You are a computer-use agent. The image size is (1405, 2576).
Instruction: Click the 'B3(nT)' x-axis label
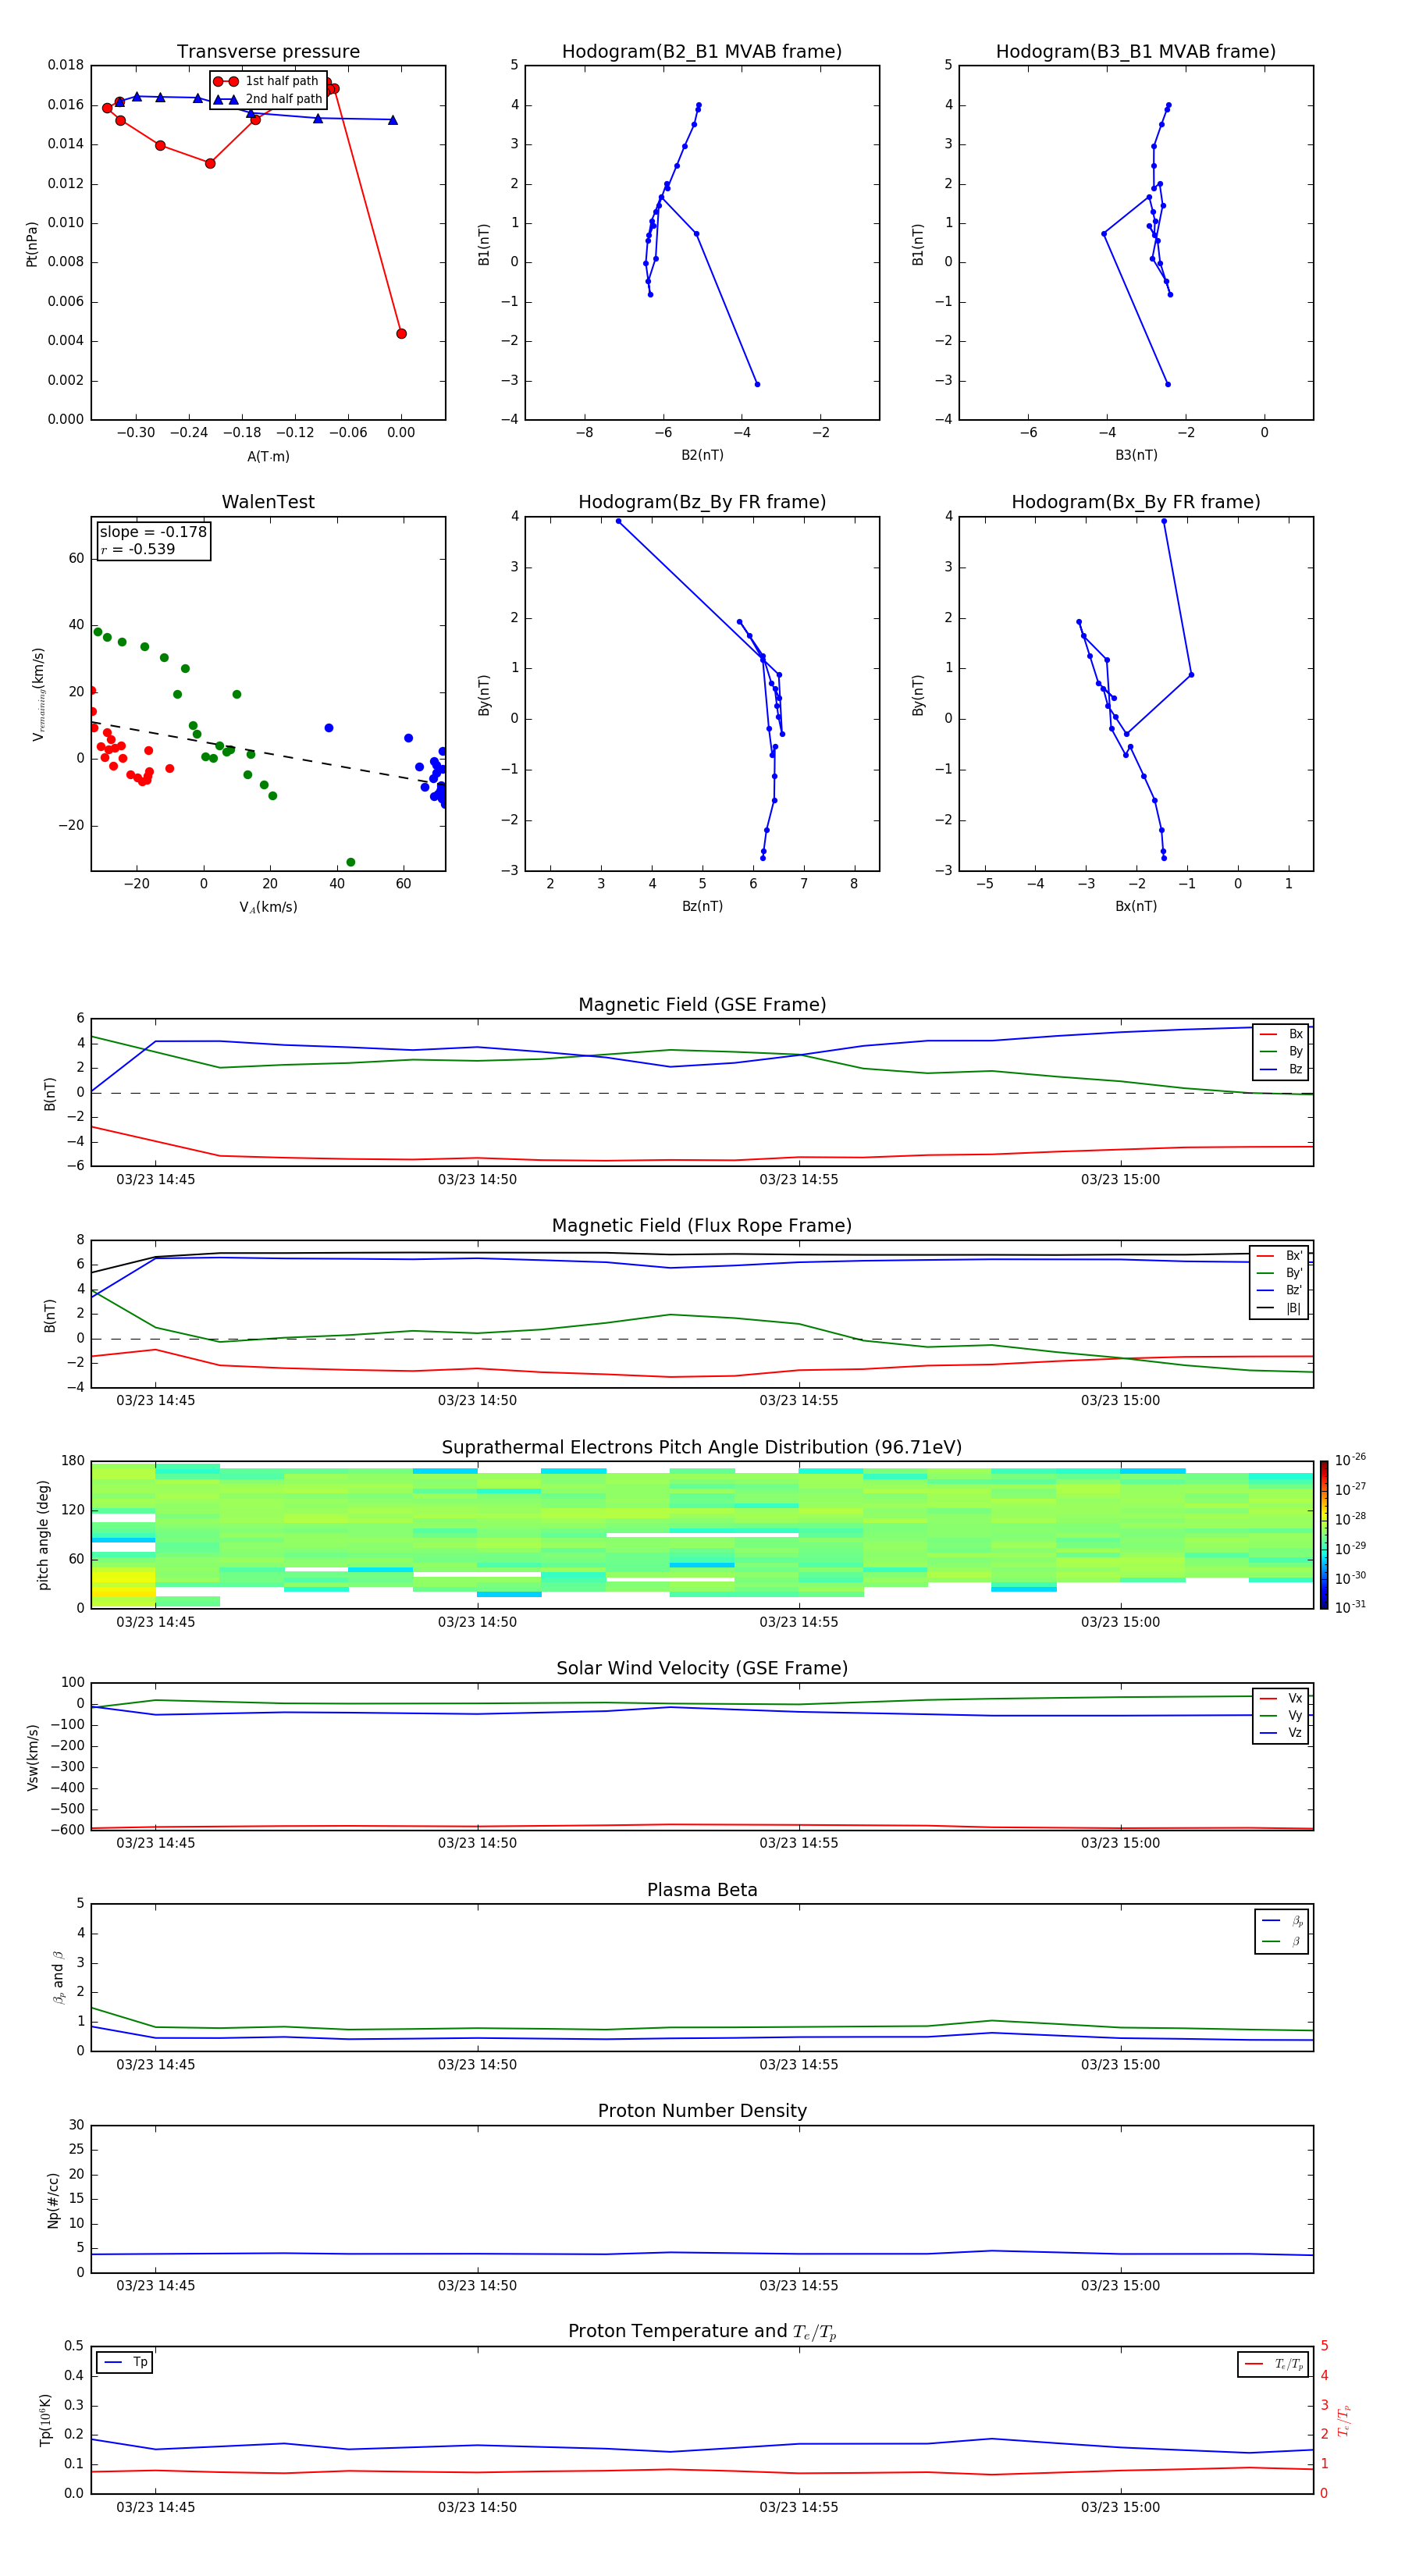(x=1136, y=455)
